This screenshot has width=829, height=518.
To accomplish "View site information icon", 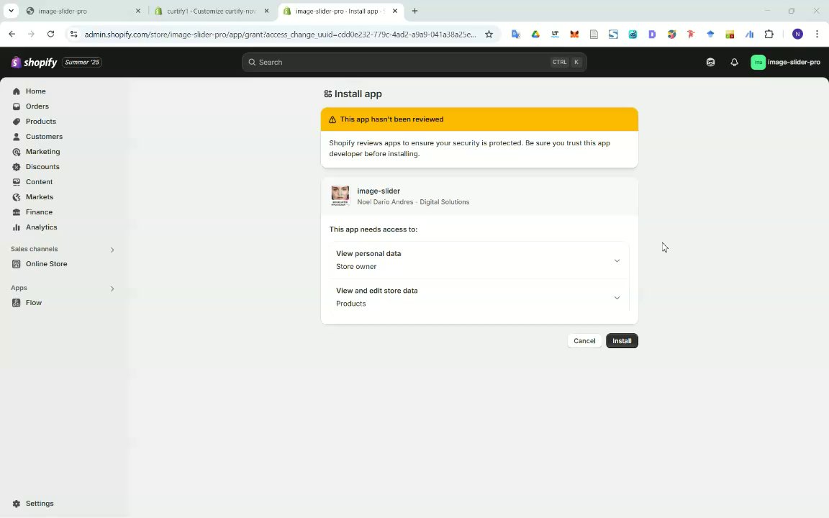I will (x=74, y=35).
